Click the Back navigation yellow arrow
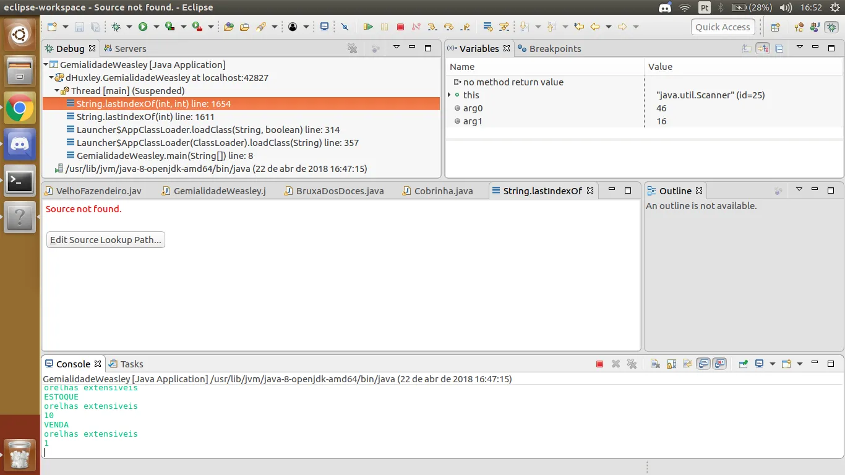Viewport: 845px width, 475px height. pos(594,27)
